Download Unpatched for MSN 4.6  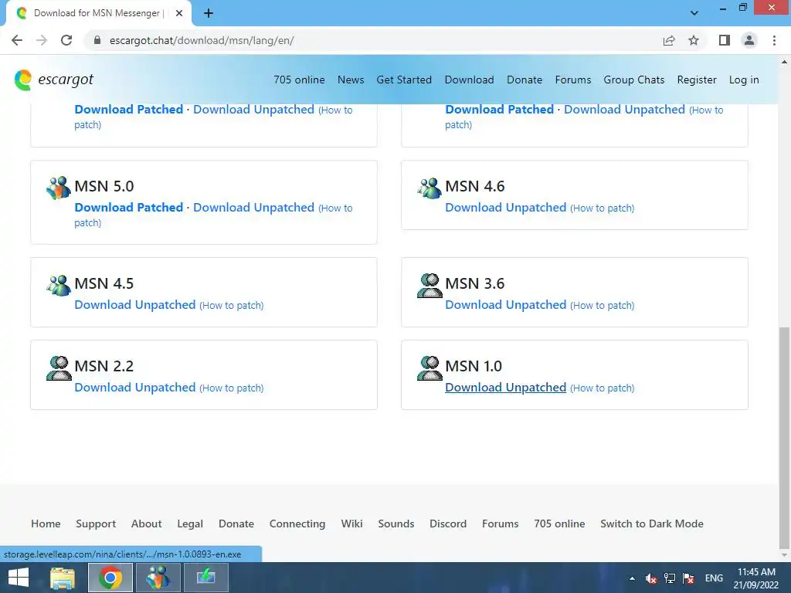point(505,207)
